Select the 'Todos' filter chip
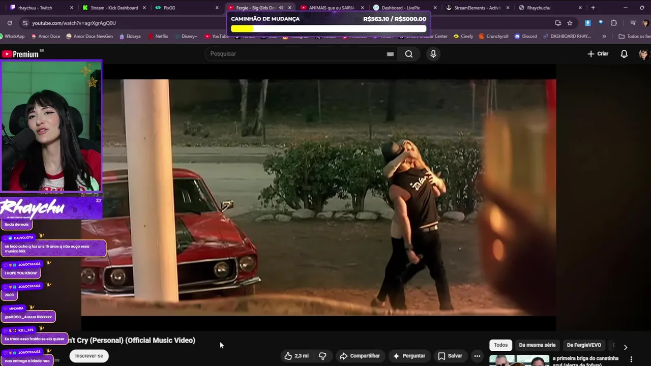This screenshot has width=651, height=366. pyautogui.click(x=500, y=345)
